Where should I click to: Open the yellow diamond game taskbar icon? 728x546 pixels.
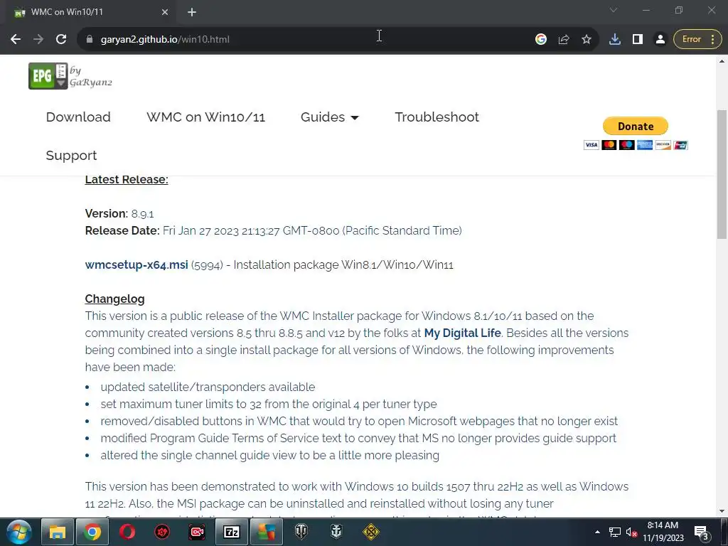[371, 532]
